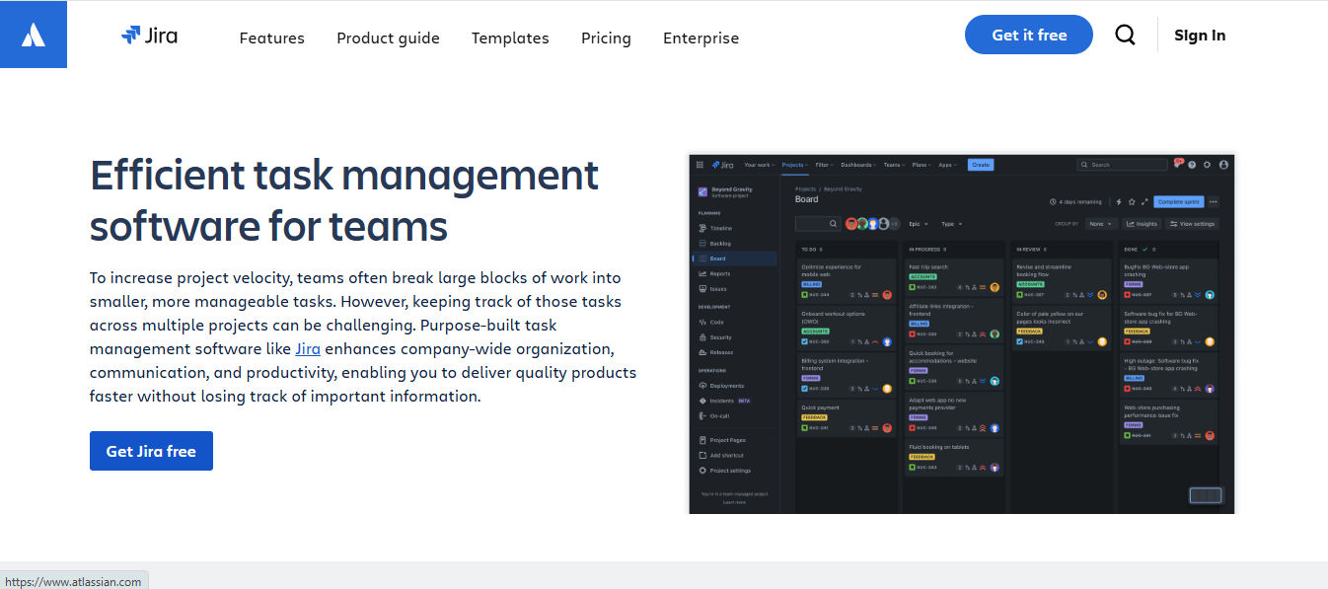This screenshot has height=589, width=1328.
Task: Expand the Teams dropdown in screenshot
Action: (894, 165)
